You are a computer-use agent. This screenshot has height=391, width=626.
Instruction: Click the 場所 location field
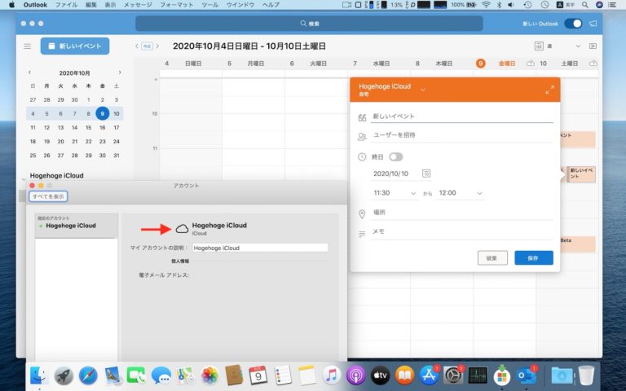(462, 213)
